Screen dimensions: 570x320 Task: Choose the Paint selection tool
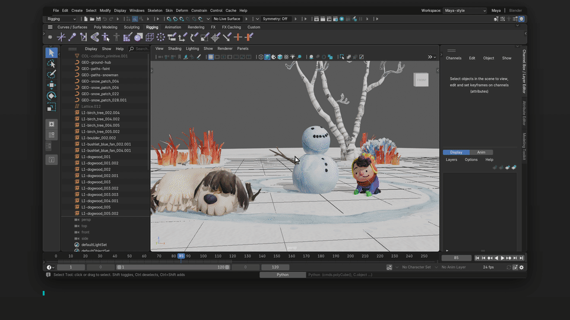[51, 75]
